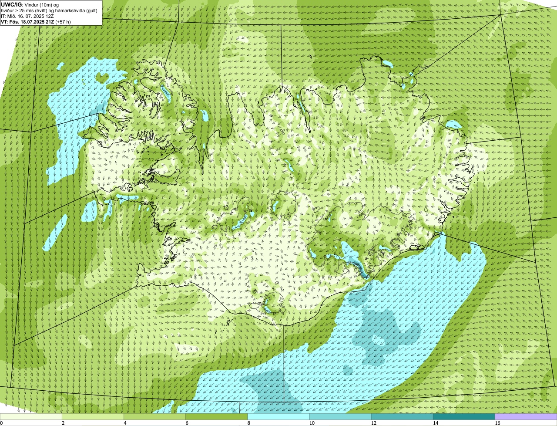Click the dark teal 14–16 m/s legend swatch
Image resolution: width=557 pixels, height=426 pixels.
[x=464, y=416]
